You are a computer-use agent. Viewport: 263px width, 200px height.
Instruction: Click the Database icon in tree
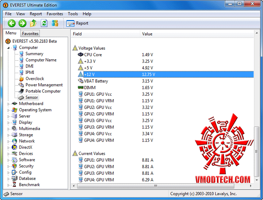[x=15, y=178]
